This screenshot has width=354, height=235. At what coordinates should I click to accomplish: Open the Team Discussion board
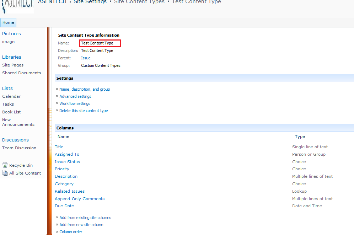click(x=19, y=148)
